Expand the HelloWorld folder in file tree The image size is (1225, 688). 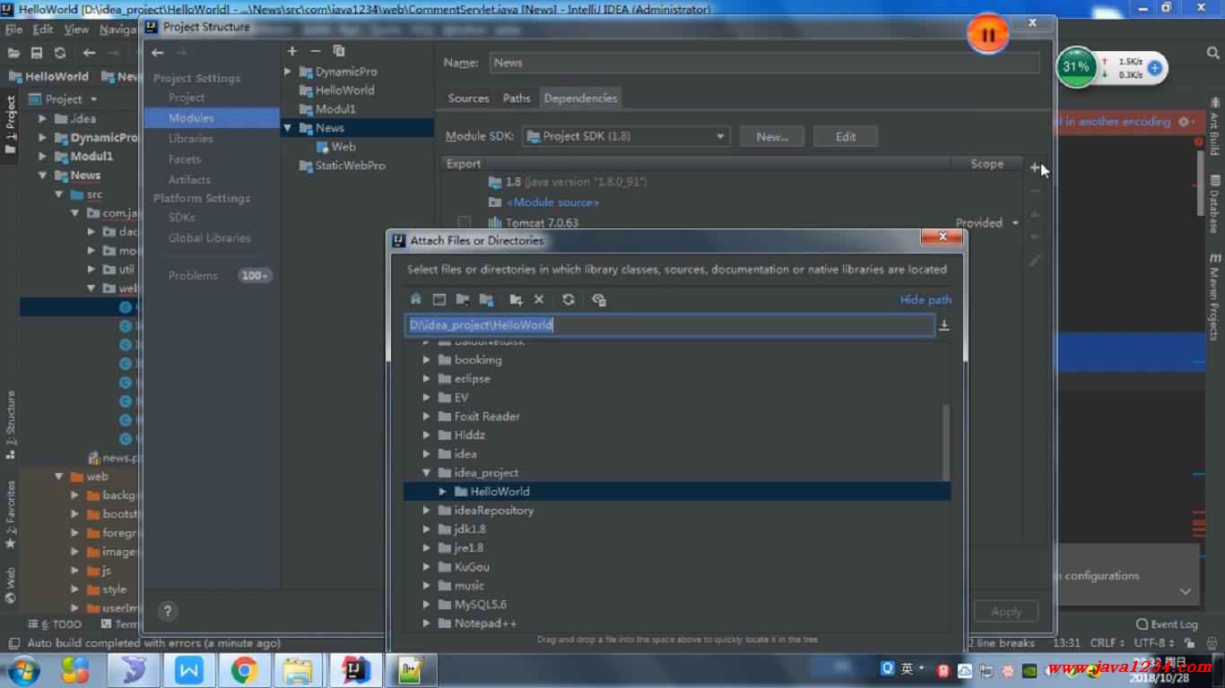(443, 492)
